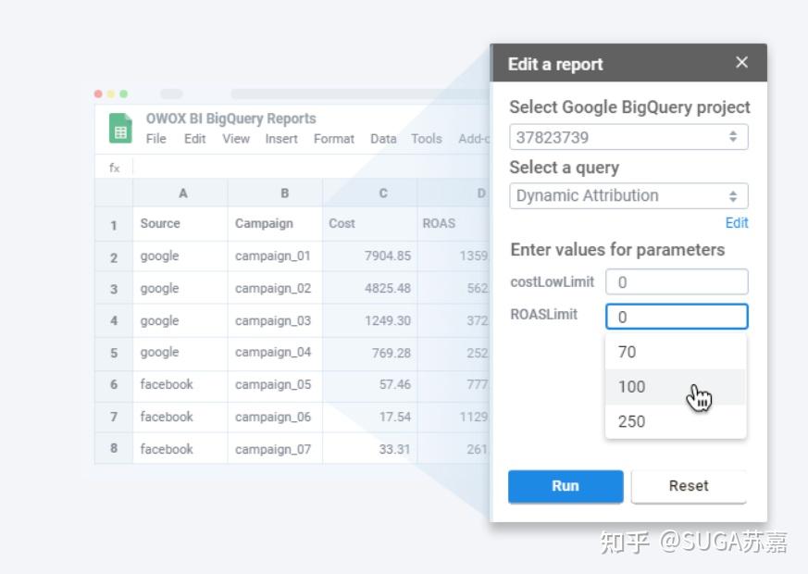Open the Format menu
808x574 pixels.
(x=334, y=139)
